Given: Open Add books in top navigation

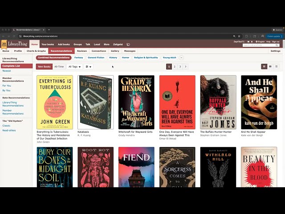Looking at the screenshot, I should pos(64,45).
